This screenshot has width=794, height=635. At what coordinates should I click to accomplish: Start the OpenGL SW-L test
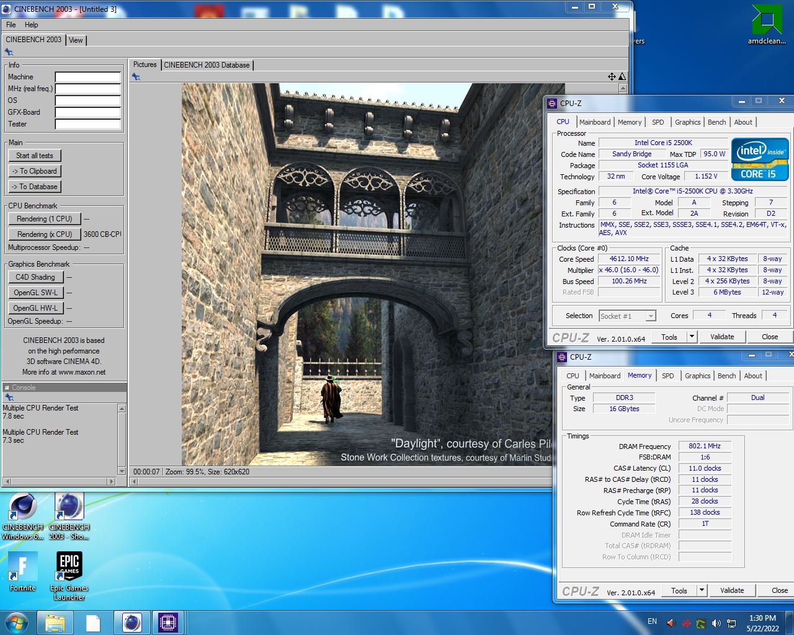pyautogui.click(x=35, y=293)
